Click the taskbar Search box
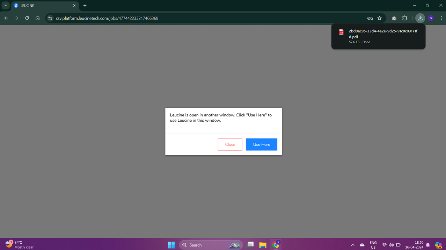The height and width of the screenshot is (250, 446). [x=211, y=245]
